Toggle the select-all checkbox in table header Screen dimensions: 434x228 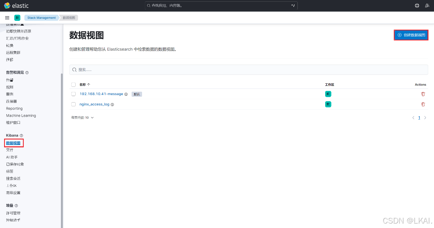click(x=73, y=84)
